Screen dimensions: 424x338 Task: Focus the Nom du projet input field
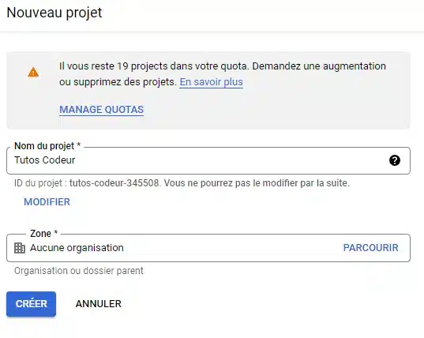coord(208,160)
